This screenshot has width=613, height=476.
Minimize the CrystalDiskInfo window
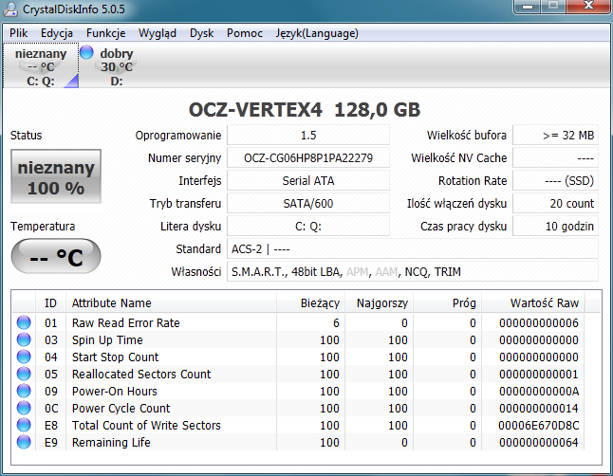(528, 7)
